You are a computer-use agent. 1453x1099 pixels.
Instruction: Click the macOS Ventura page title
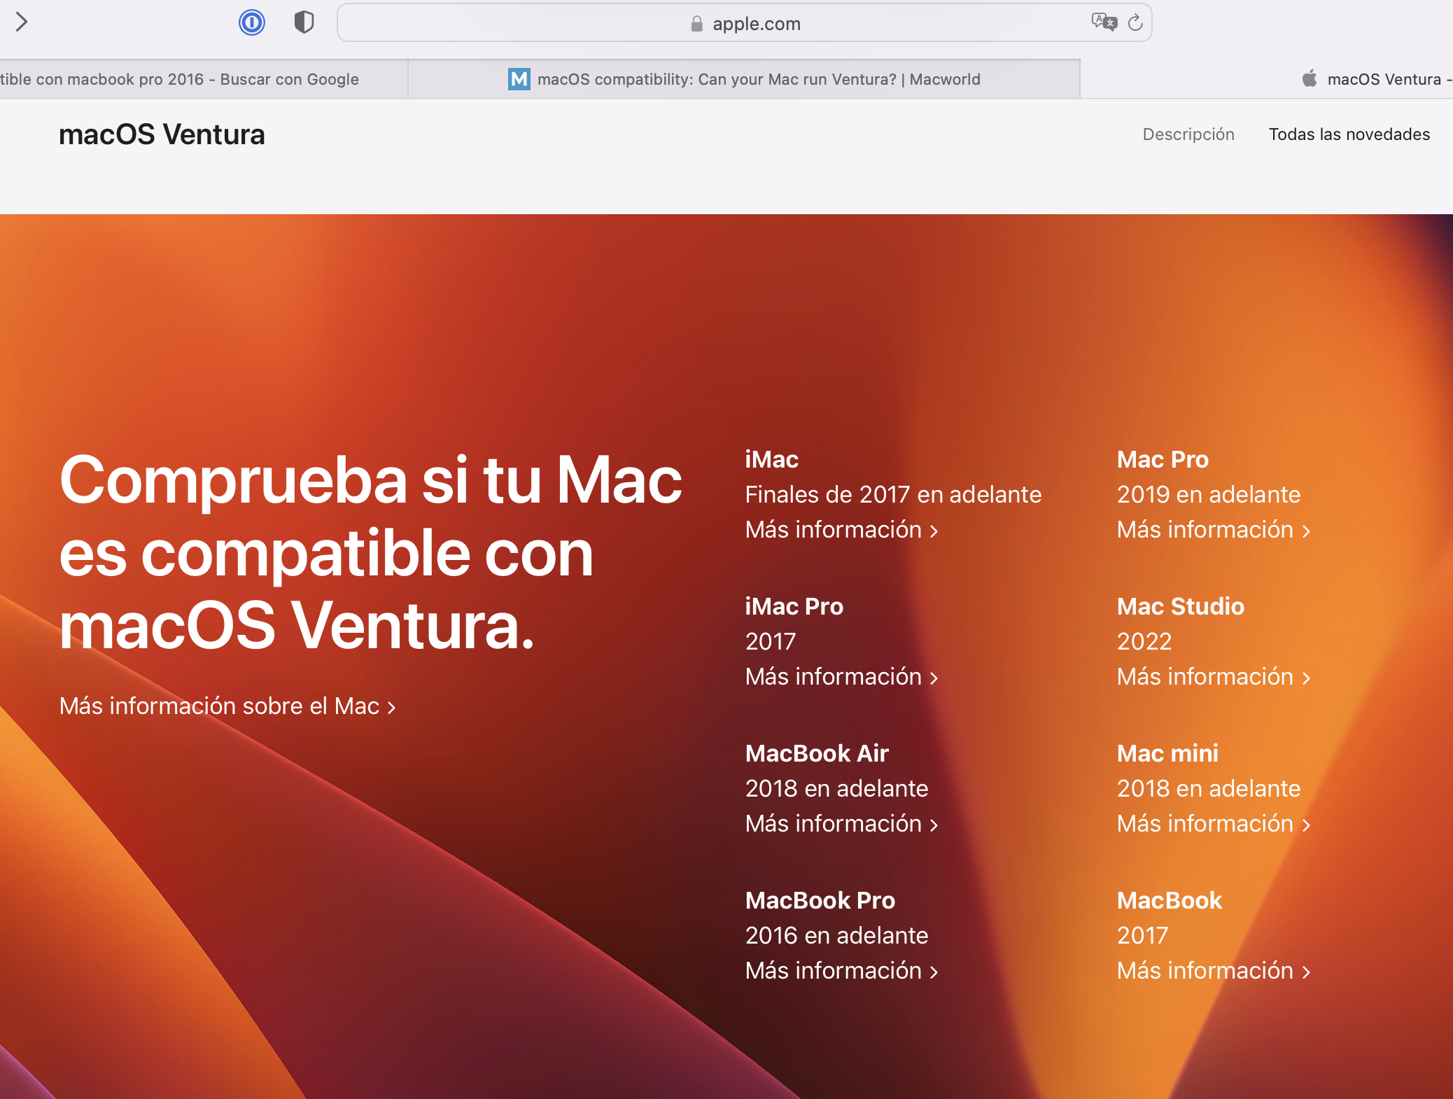pyautogui.click(x=162, y=134)
